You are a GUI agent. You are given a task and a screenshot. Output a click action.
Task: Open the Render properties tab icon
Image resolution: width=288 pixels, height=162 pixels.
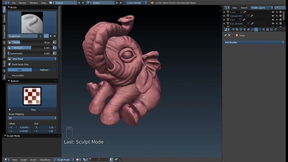coord(233,30)
